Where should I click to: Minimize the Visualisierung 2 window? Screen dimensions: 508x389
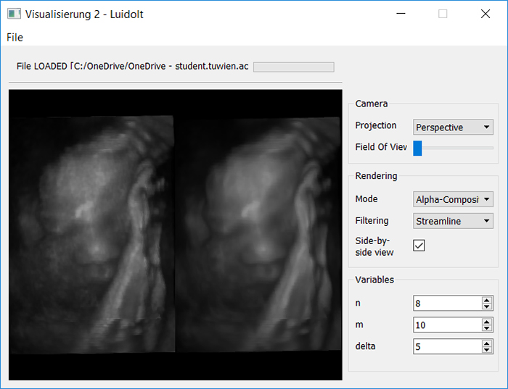pyautogui.click(x=401, y=14)
